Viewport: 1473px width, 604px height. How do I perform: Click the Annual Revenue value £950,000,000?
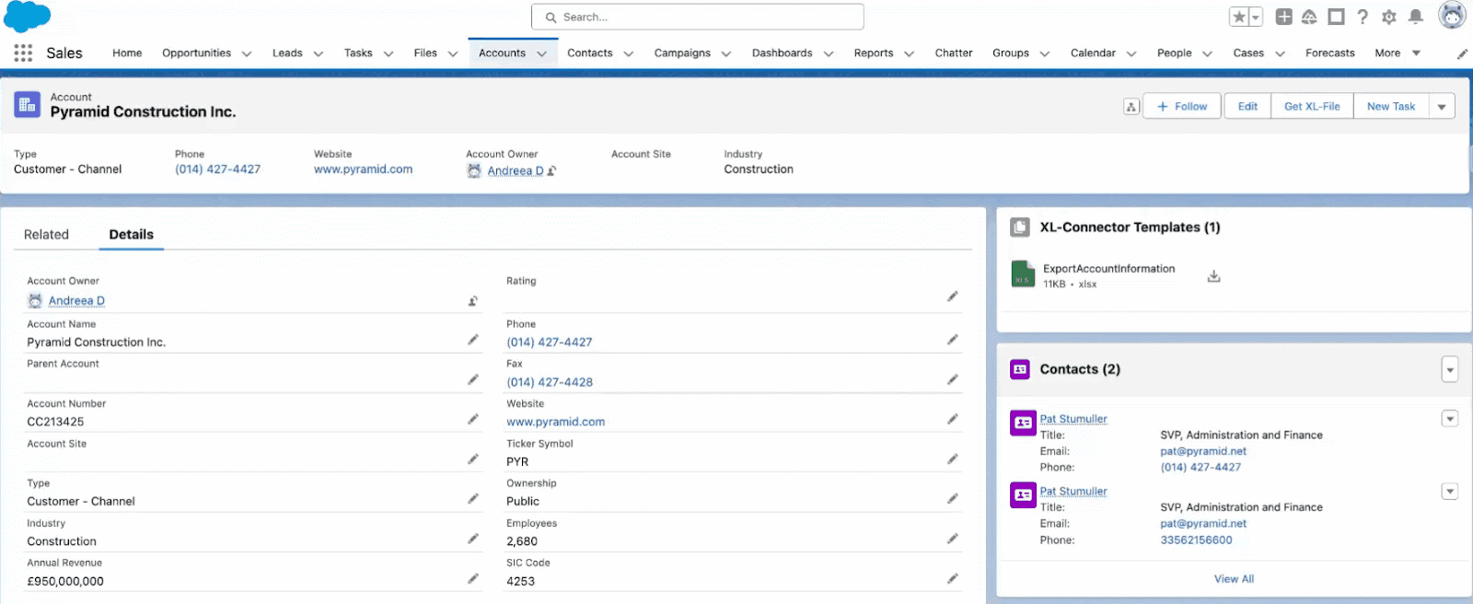(65, 581)
